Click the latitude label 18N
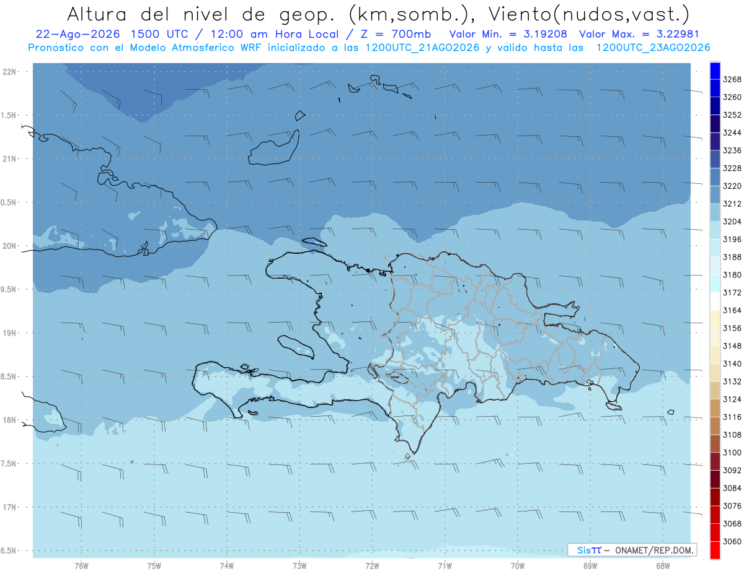This screenshot has height=574, width=744. pyautogui.click(x=9, y=420)
